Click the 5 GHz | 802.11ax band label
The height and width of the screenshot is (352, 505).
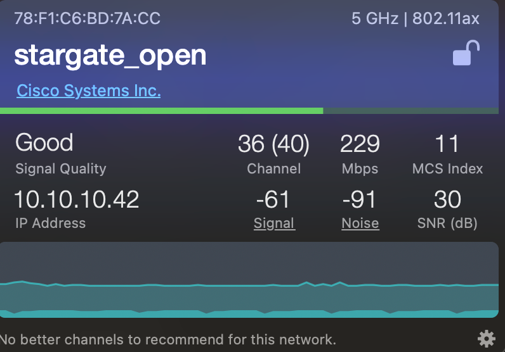point(416,18)
